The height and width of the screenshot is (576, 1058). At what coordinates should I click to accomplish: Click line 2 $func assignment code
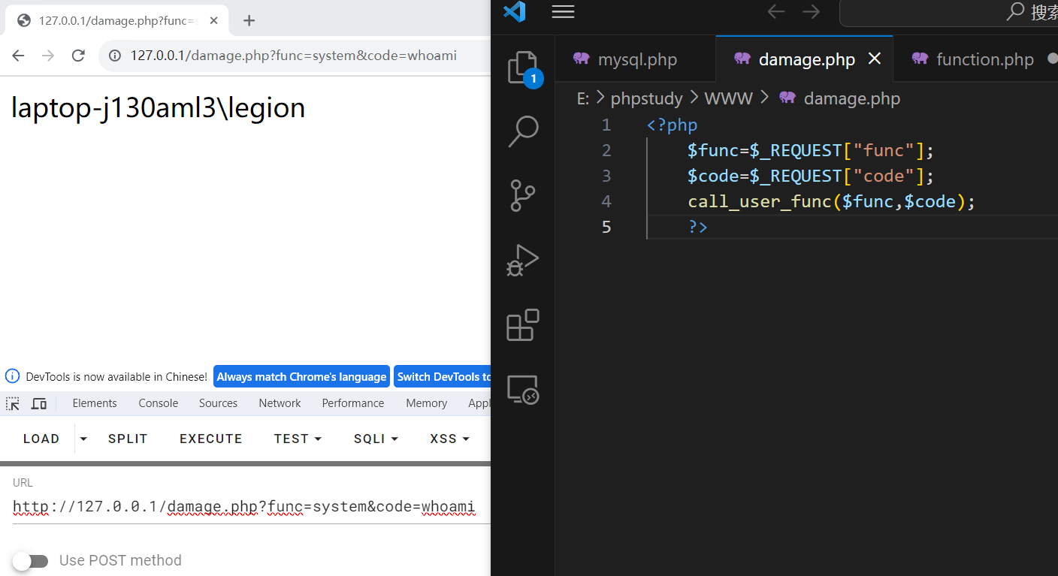810,150
